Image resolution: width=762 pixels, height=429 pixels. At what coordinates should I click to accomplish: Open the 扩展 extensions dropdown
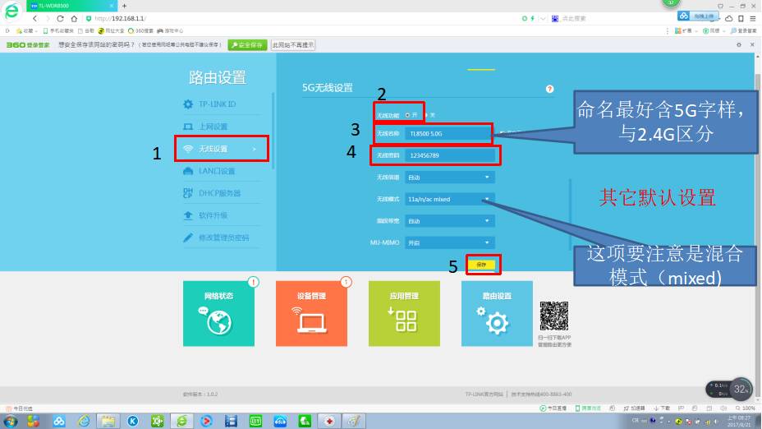click(686, 31)
